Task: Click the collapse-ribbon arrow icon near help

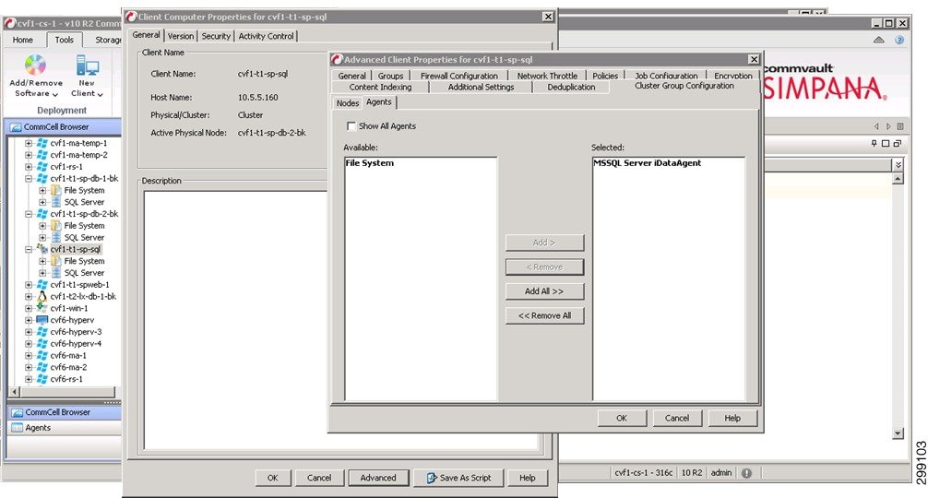Action: click(x=879, y=41)
